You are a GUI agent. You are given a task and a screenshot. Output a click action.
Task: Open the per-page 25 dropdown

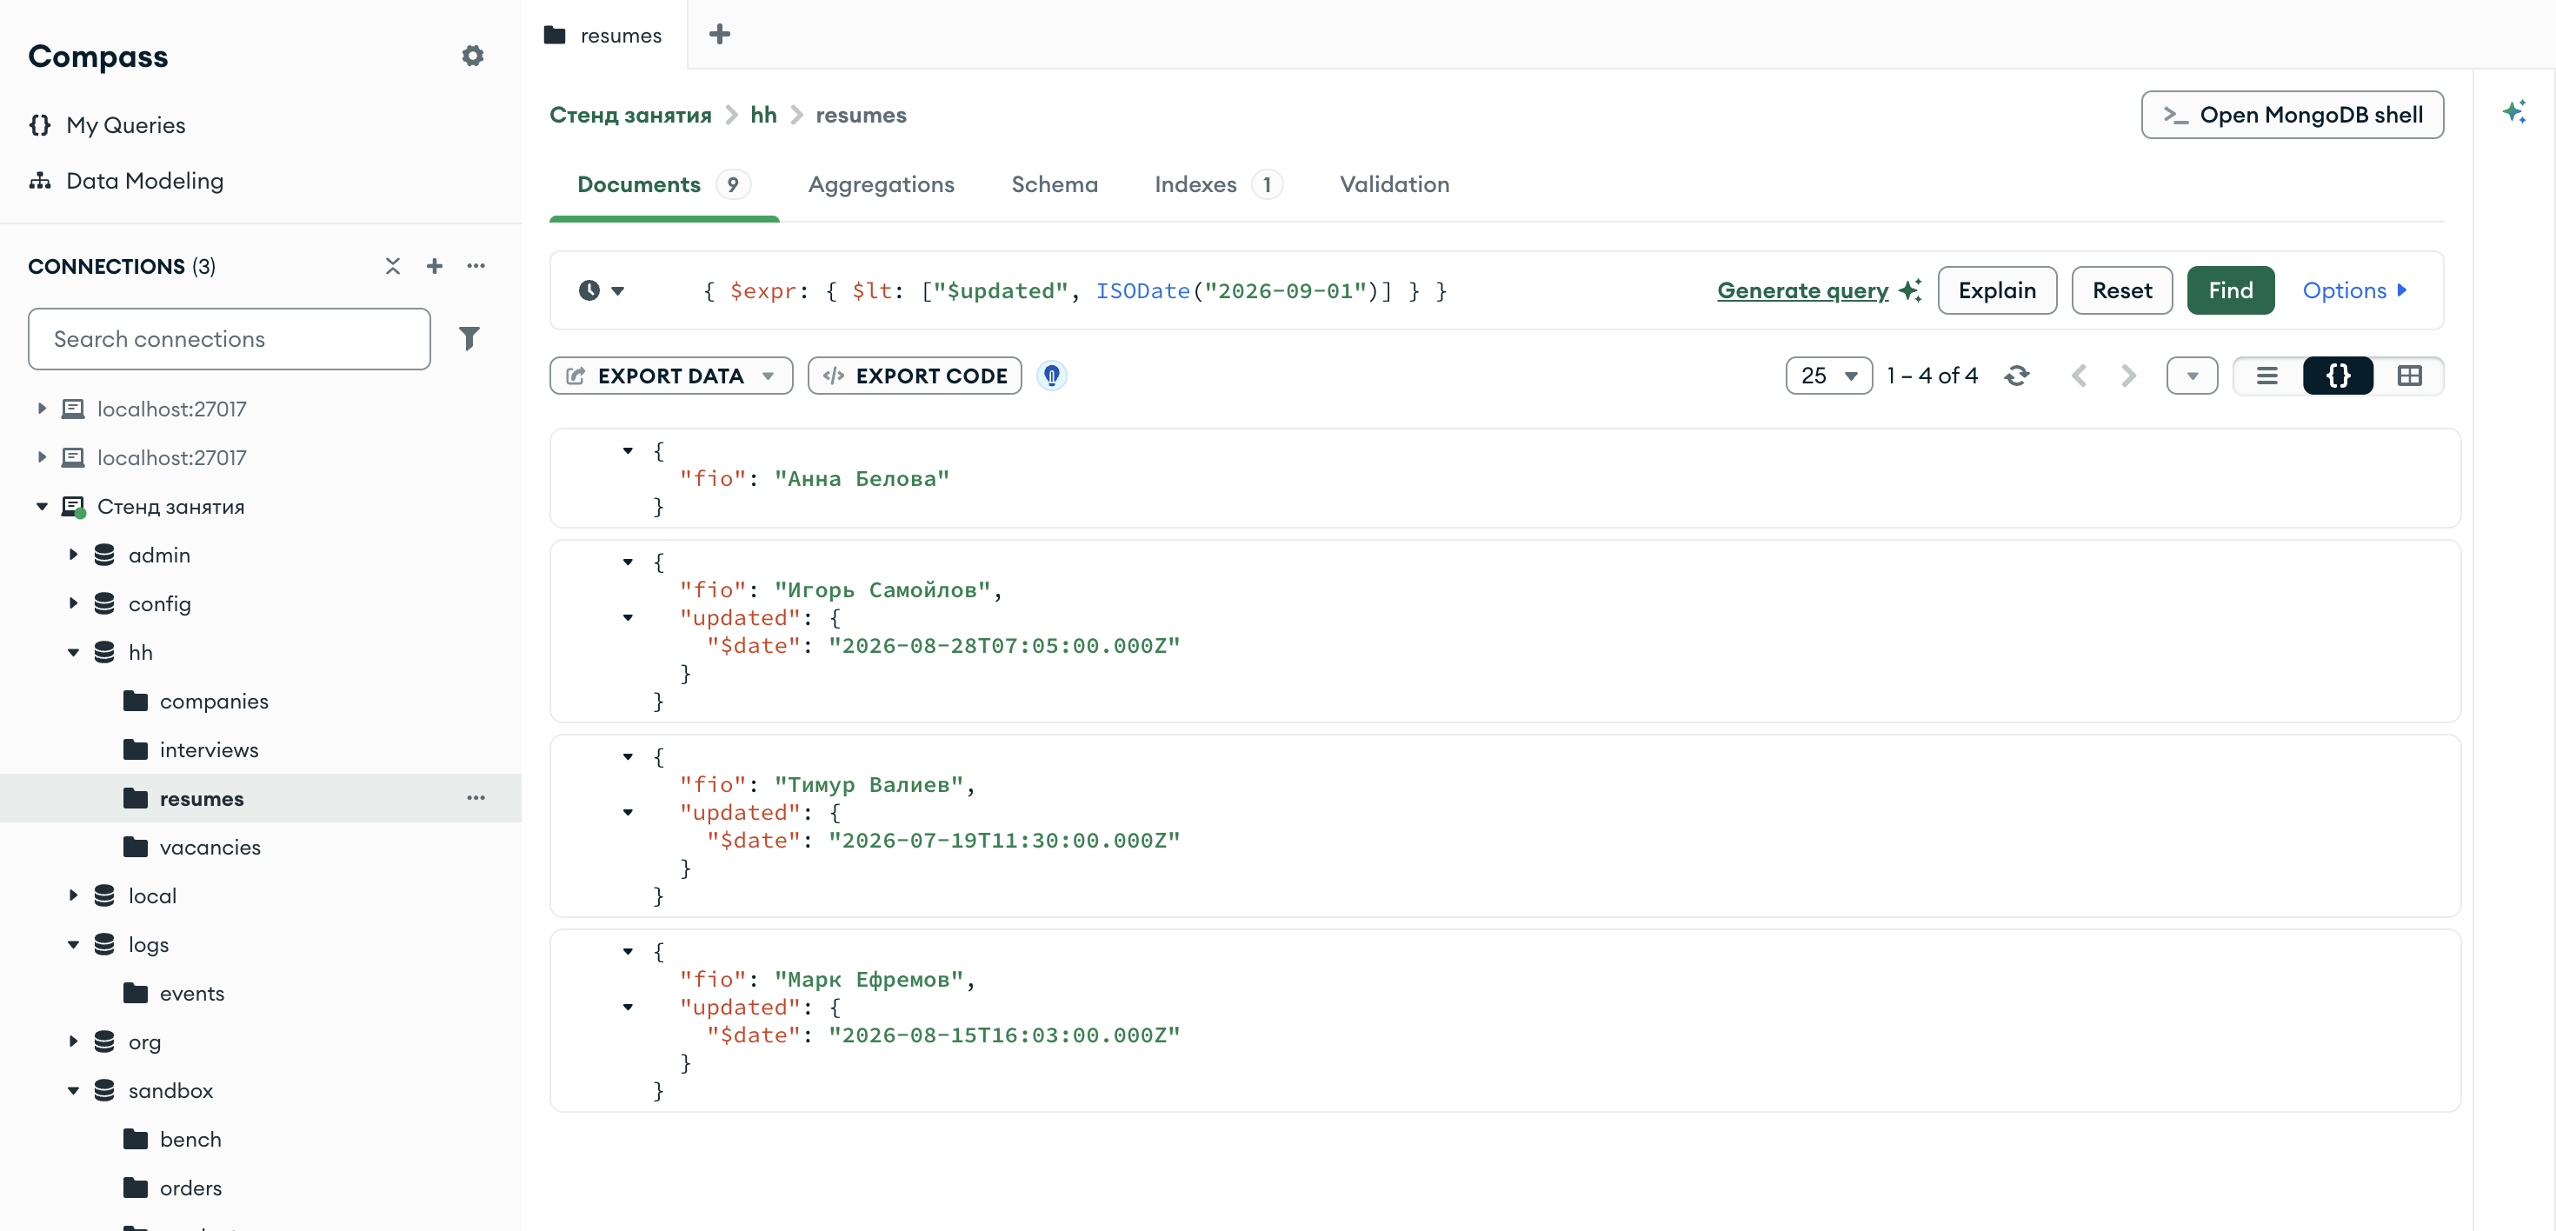(x=1828, y=376)
